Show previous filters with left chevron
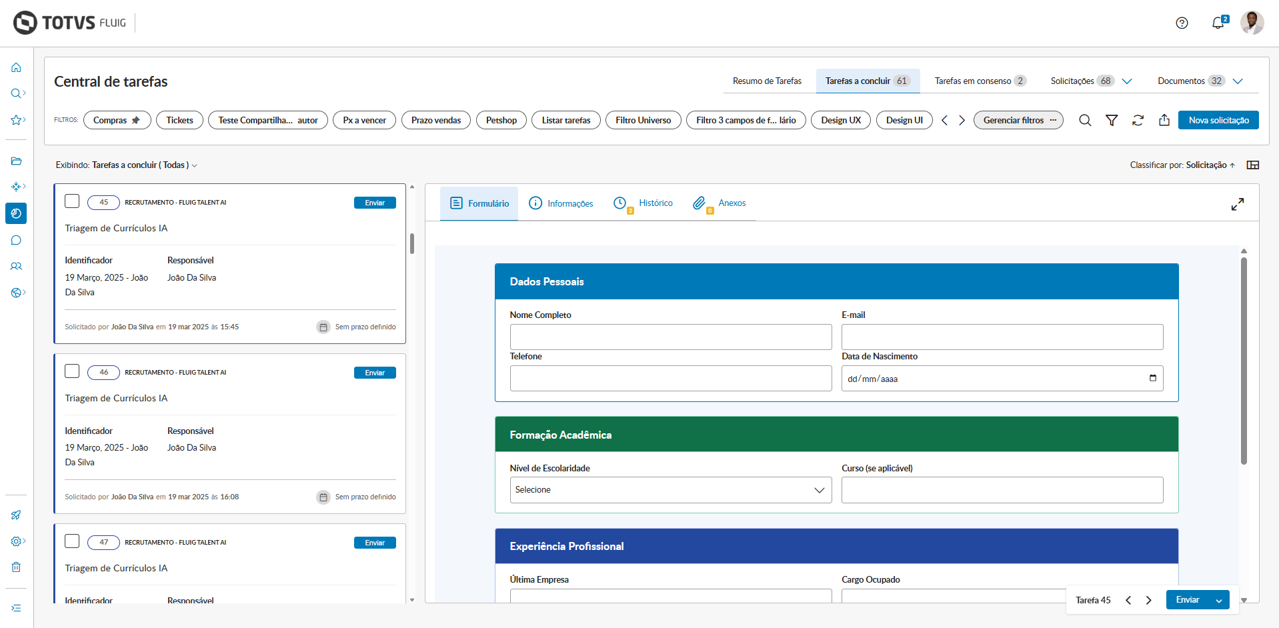This screenshot has height=628, width=1279. pyautogui.click(x=944, y=120)
